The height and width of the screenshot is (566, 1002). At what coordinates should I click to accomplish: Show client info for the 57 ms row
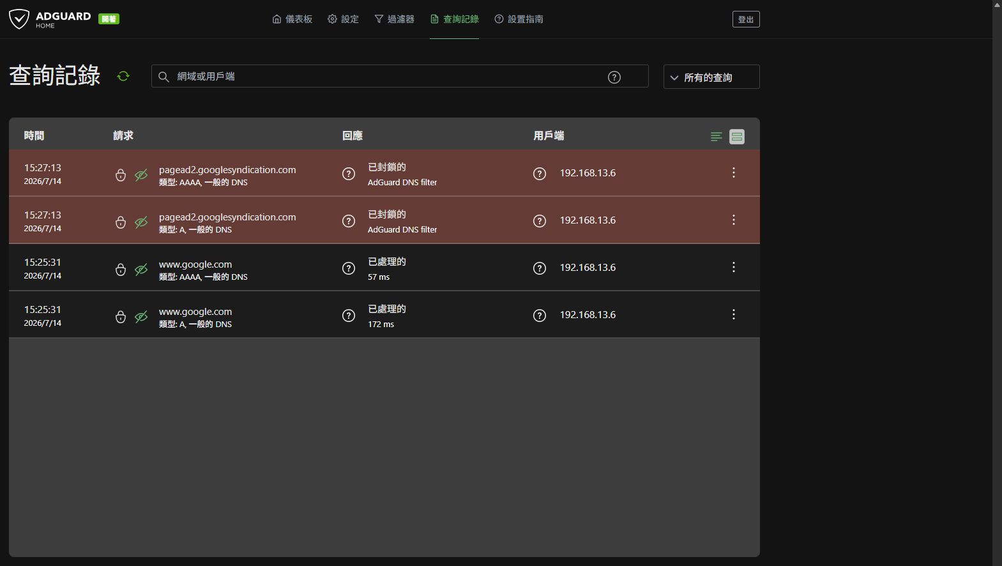540,268
